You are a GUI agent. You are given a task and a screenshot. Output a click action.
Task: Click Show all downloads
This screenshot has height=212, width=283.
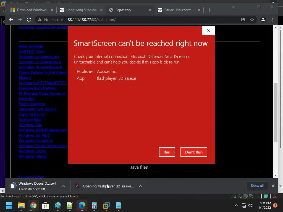[x=257, y=186]
